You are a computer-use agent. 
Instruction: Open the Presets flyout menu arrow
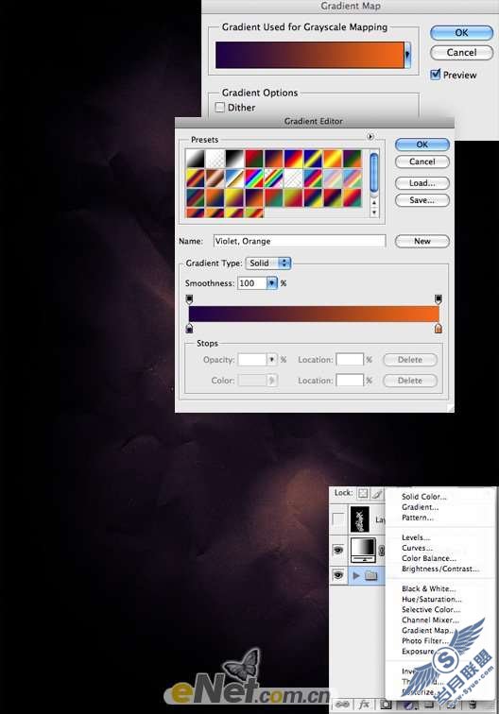pyautogui.click(x=370, y=137)
